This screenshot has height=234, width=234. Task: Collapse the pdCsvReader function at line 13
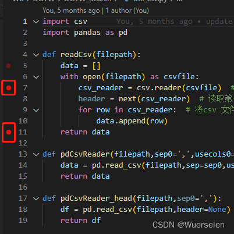[x=36, y=154]
